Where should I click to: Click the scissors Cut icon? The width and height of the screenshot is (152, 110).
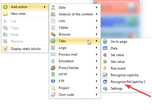tap(5, 21)
